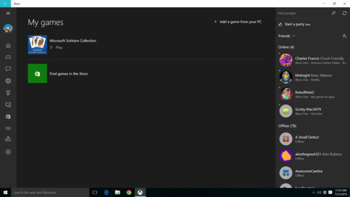Open Settings gear in sidebar

(8, 152)
